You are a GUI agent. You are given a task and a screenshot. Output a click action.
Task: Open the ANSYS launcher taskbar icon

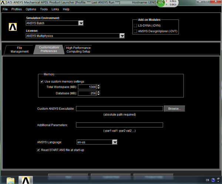[x=26, y=180]
